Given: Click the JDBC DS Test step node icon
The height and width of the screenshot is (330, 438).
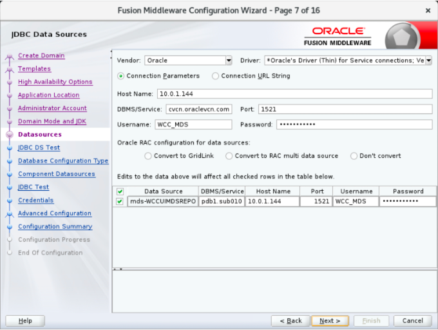Looking at the screenshot, I should [x=10, y=148].
